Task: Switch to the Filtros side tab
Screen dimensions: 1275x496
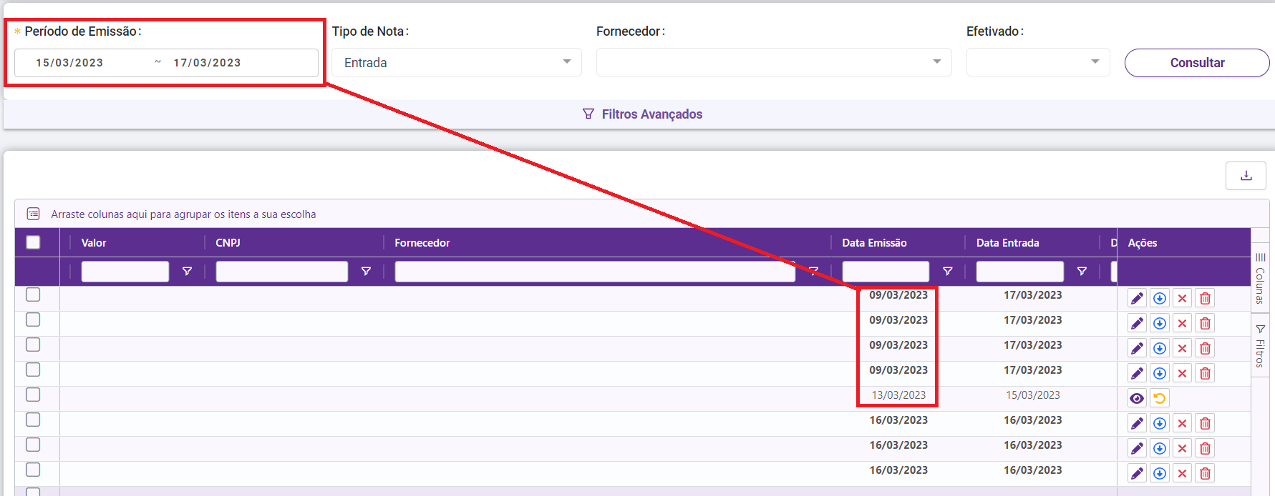Action: [1260, 345]
